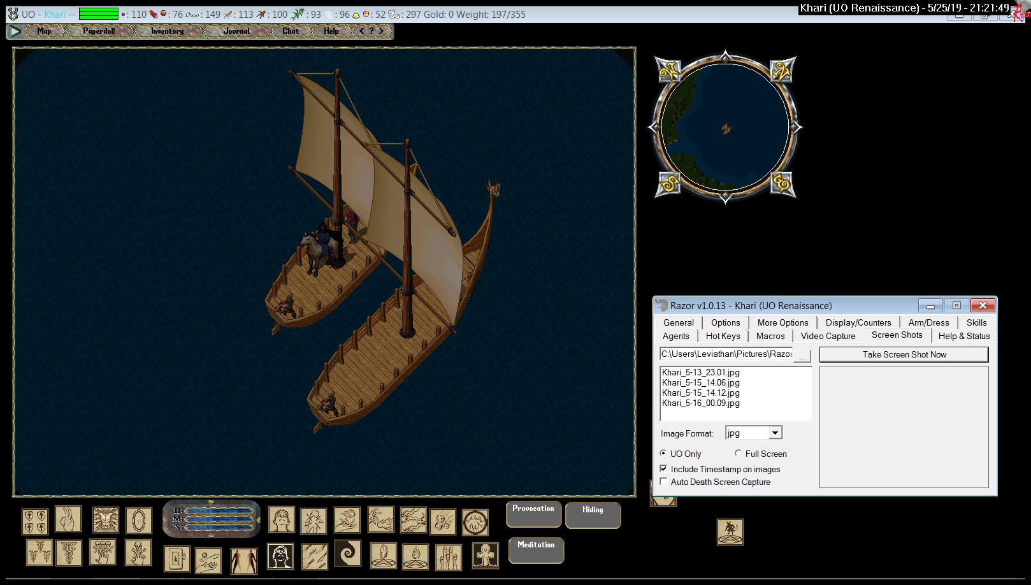1031x585 pixels.
Task: Open the Image Format jpg dropdown
Action: click(x=775, y=433)
